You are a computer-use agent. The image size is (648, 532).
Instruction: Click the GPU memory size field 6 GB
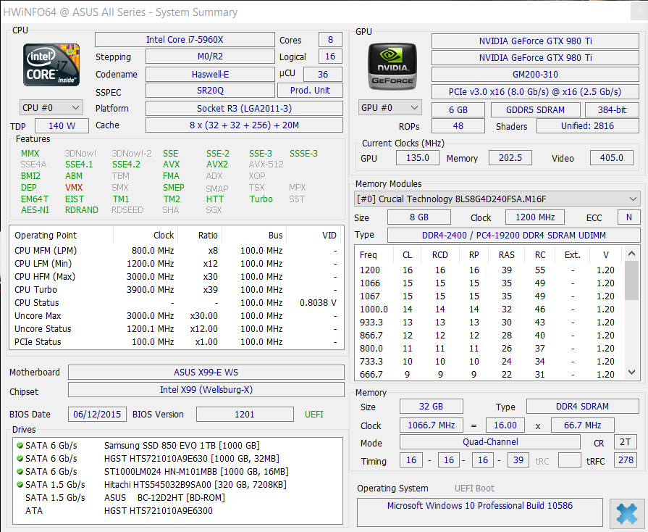[458, 110]
